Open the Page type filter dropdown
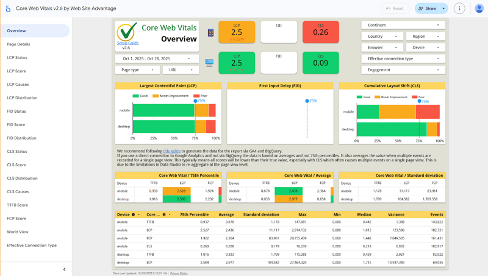 (137, 70)
